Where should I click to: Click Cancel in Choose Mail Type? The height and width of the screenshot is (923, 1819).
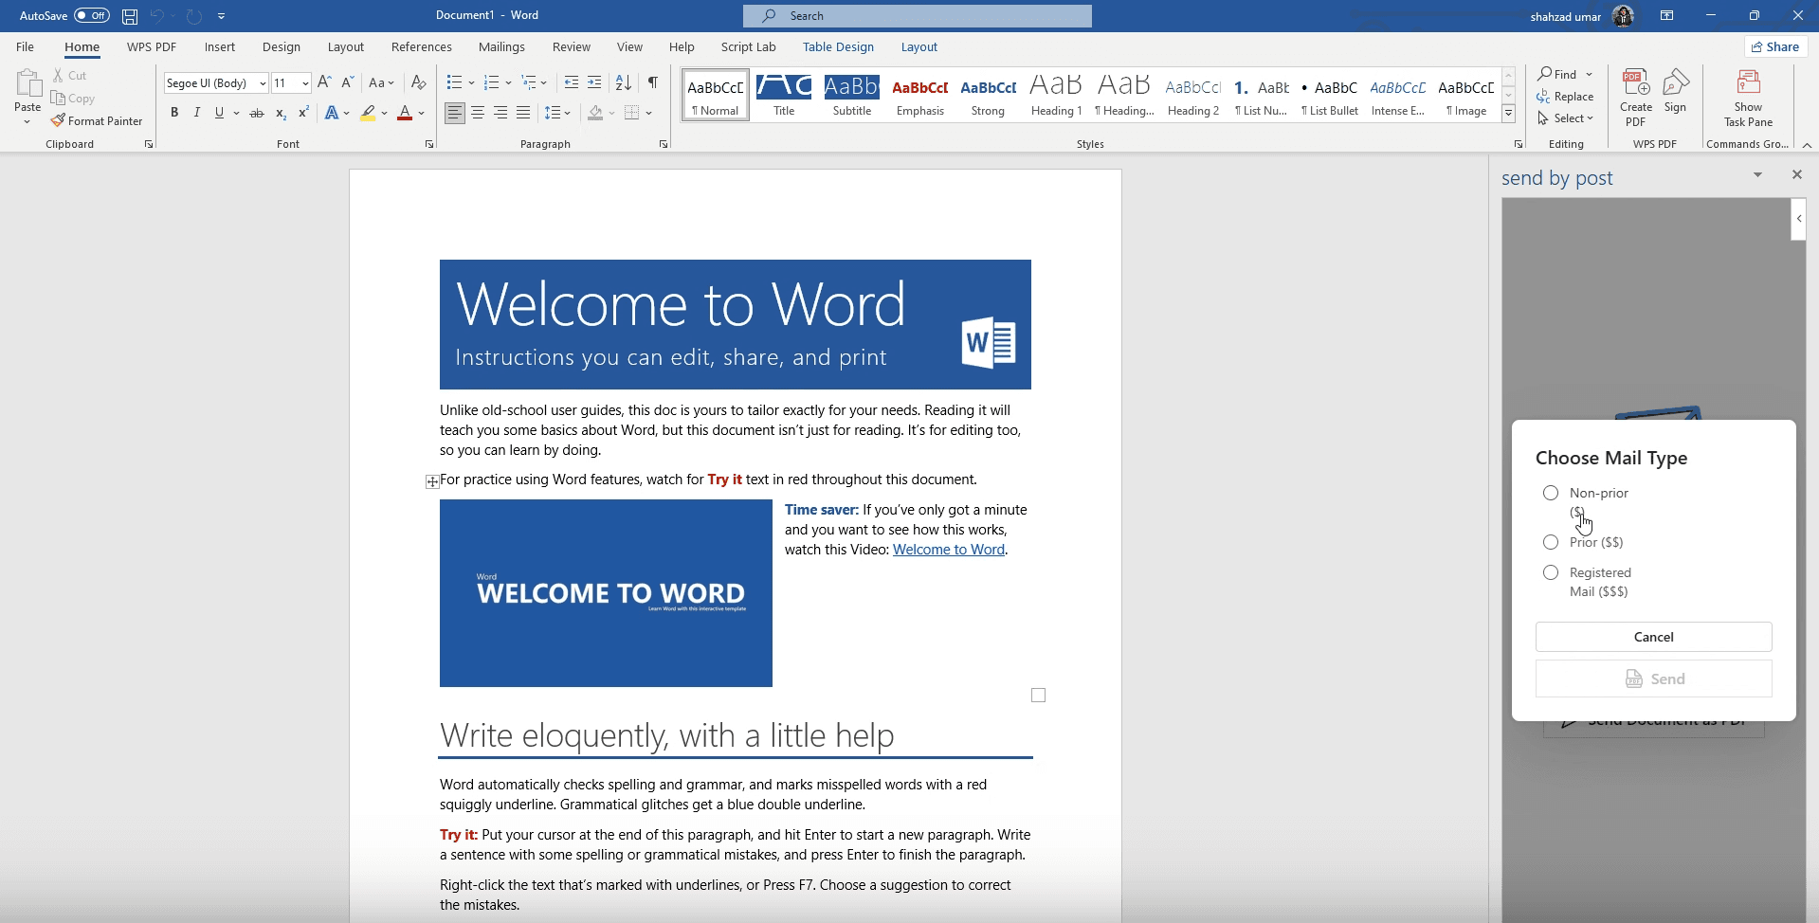click(x=1653, y=637)
